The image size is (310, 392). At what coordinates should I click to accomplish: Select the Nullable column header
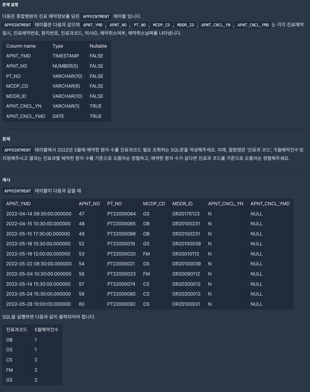pyautogui.click(x=98, y=46)
